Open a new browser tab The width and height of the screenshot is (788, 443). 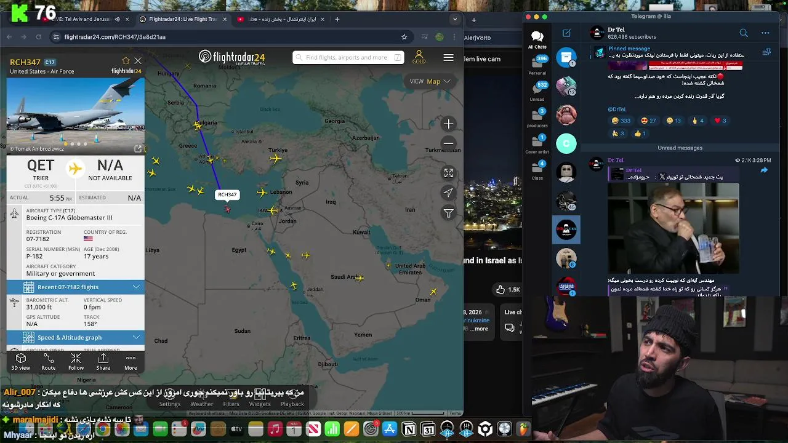(x=337, y=19)
